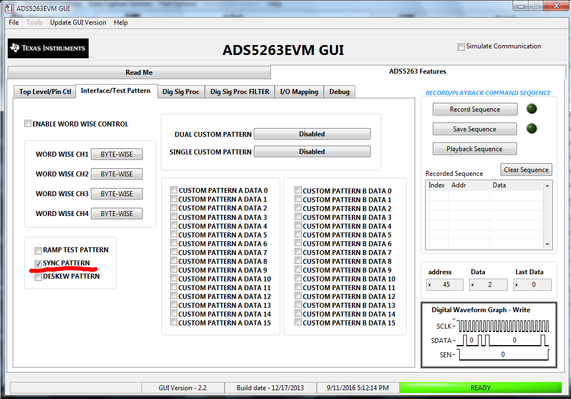Switch to the Read Me tab
Image resolution: width=571 pixels, height=399 pixels.
(x=139, y=73)
